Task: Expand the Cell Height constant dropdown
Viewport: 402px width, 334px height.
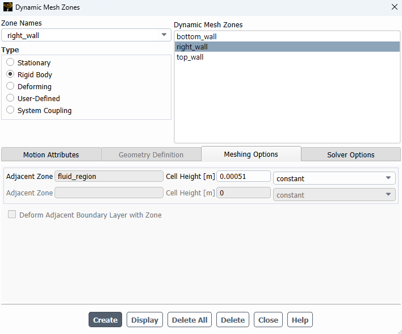Action: [334, 178]
